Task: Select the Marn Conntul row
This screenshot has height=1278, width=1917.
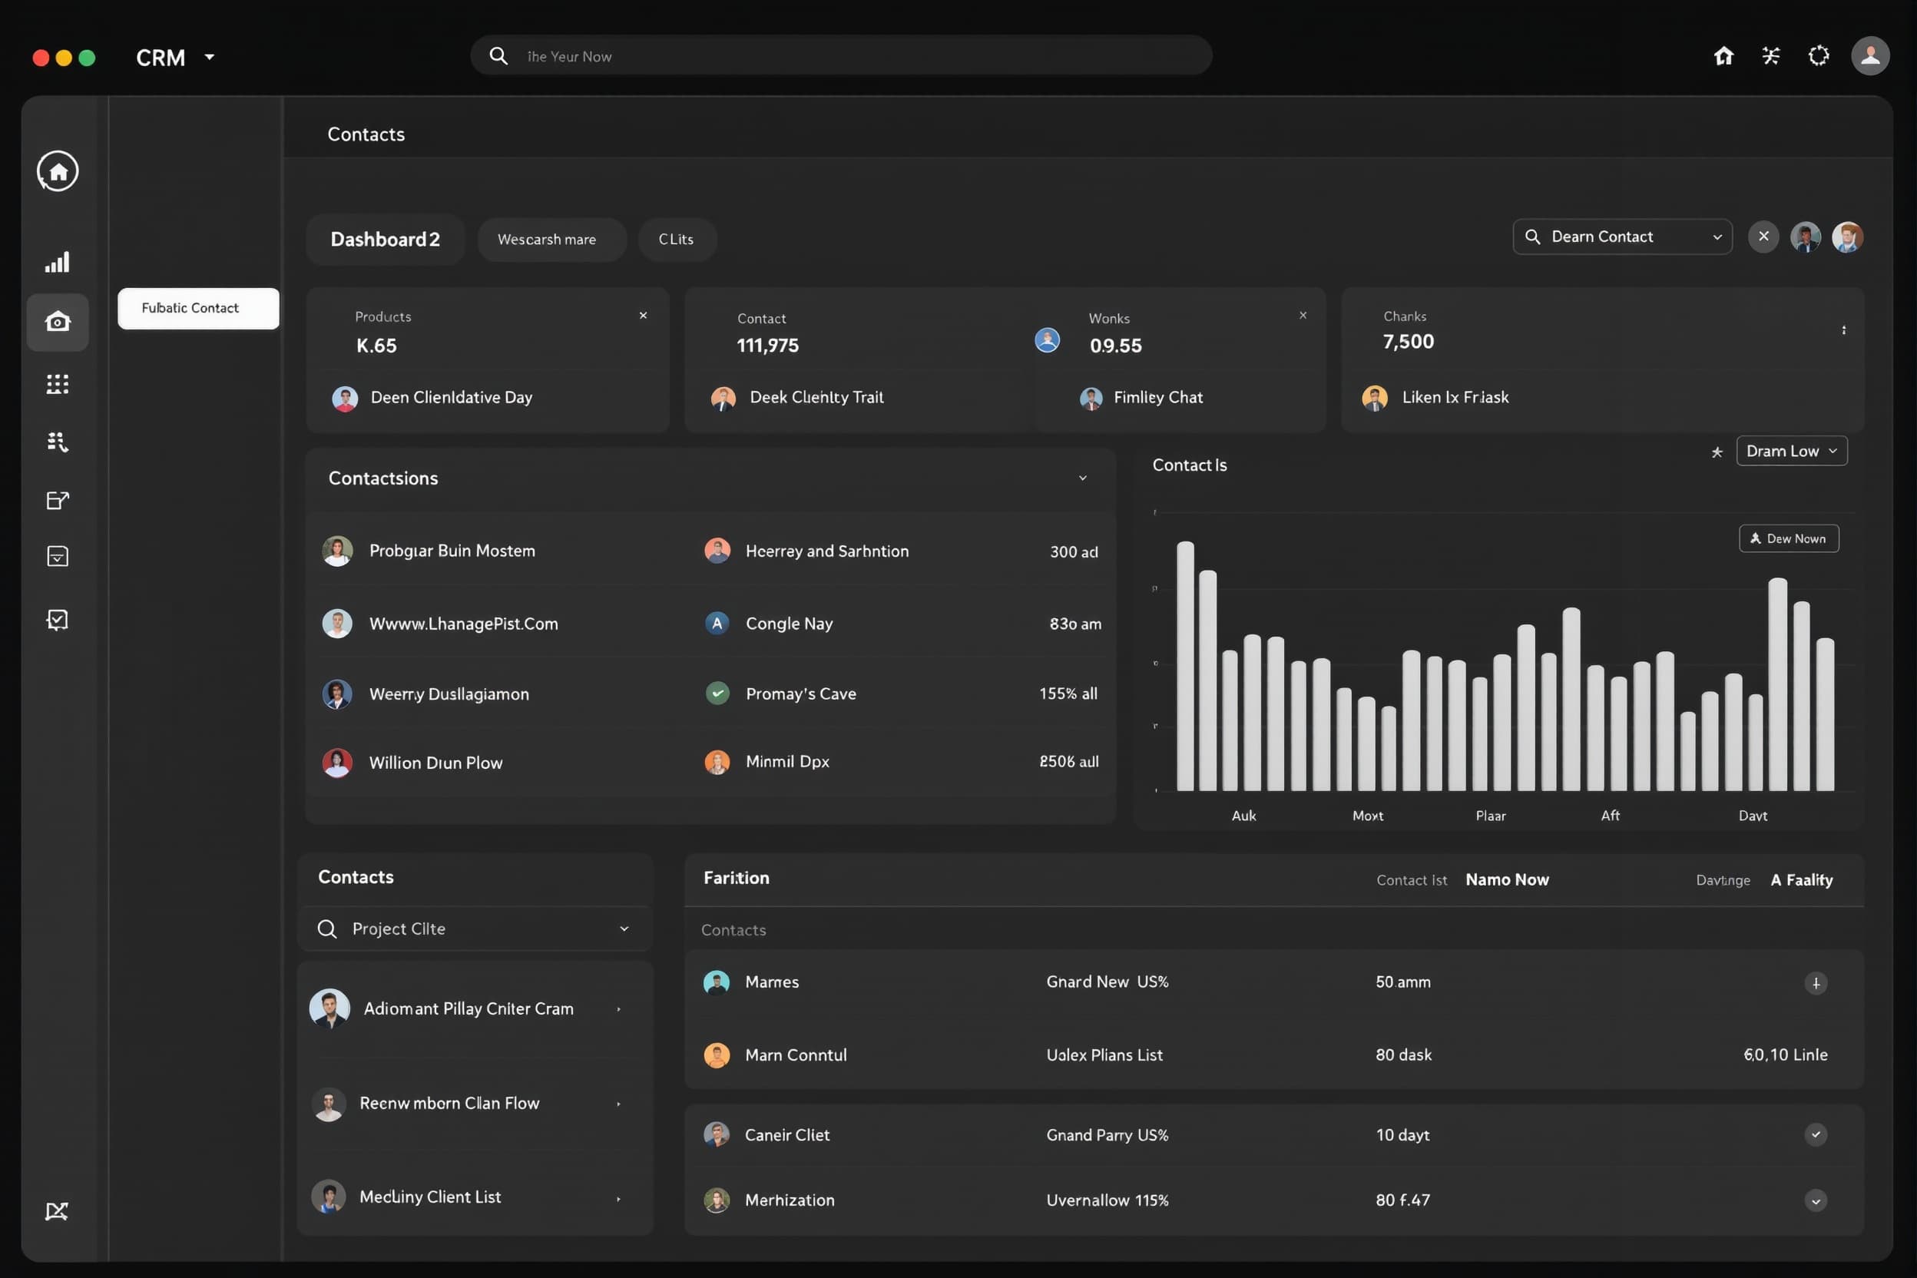Action: point(1273,1055)
